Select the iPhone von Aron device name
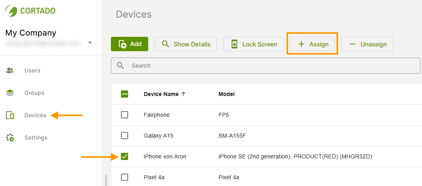This screenshot has height=186, width=422. (x=165, y=156)
